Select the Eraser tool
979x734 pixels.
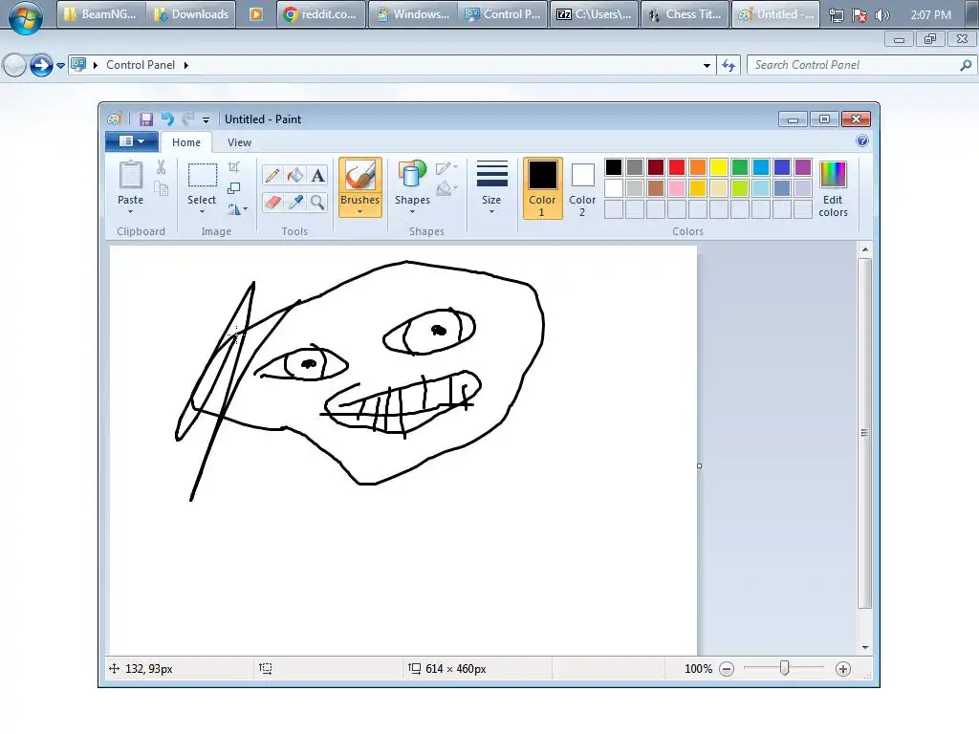272,203
